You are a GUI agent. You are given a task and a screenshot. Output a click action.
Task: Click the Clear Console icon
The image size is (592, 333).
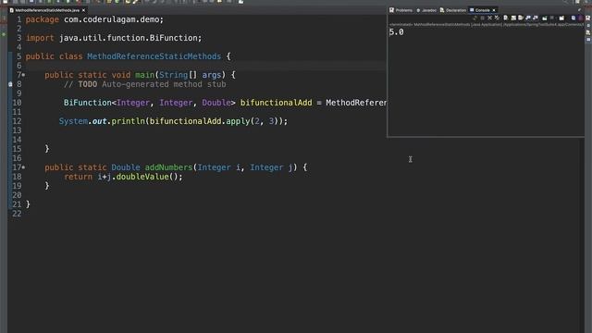[x=505, y=18]
